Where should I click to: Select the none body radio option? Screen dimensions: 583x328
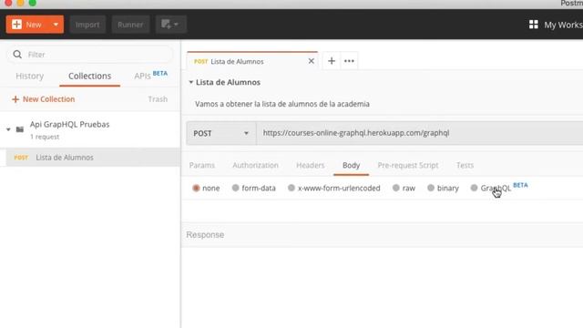196,189
